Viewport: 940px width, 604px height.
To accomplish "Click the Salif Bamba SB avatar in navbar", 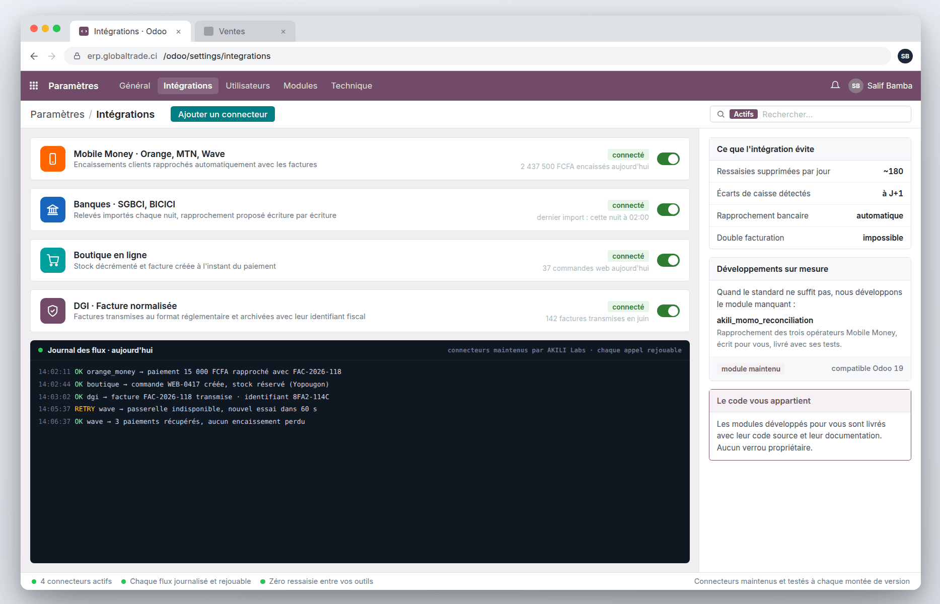I will [x=856, y=86].
